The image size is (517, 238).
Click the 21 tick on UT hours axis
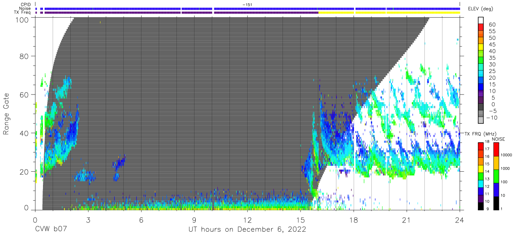coord(407,220)
